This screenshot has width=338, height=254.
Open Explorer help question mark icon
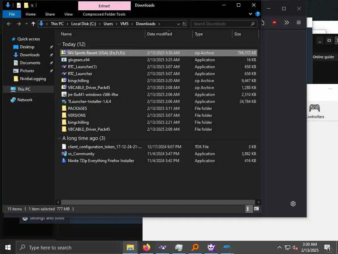[x=257, y=14]
